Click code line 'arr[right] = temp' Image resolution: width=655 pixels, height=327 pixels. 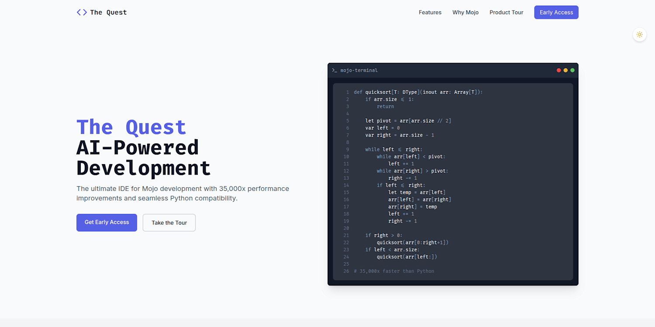click(x=413, y=207)
